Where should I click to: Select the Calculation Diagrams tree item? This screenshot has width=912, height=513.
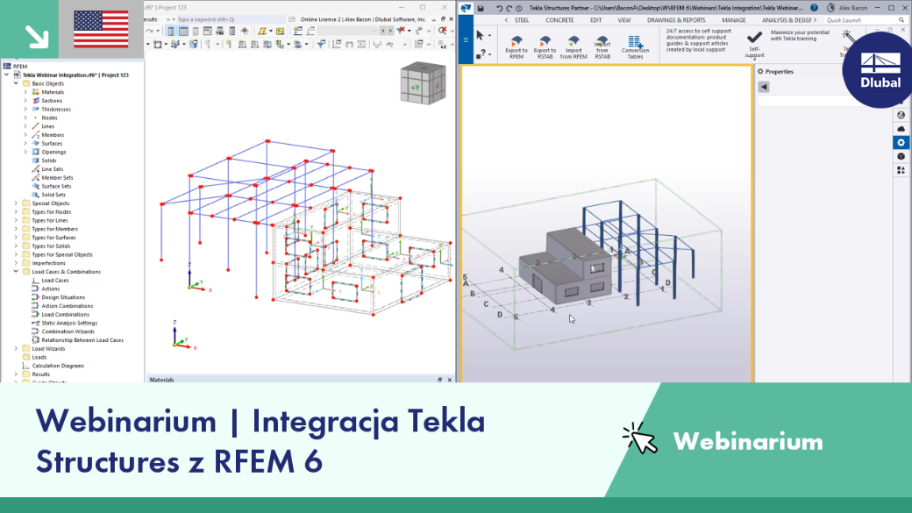(x=58, y=366)
